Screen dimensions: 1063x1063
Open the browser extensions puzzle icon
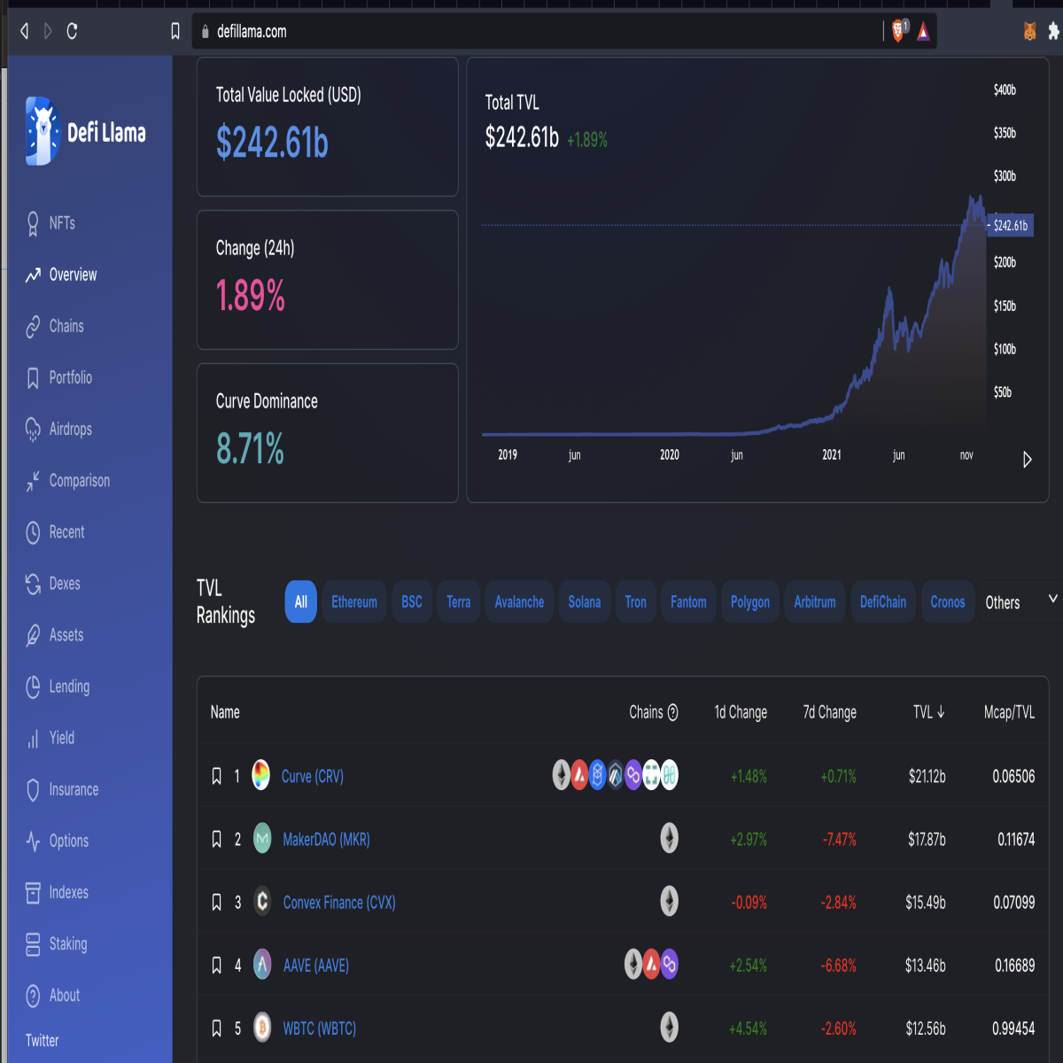tap(1053, 31)
